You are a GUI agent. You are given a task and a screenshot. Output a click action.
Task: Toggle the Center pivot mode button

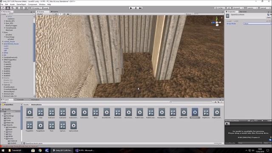click(x=36, y=8)
